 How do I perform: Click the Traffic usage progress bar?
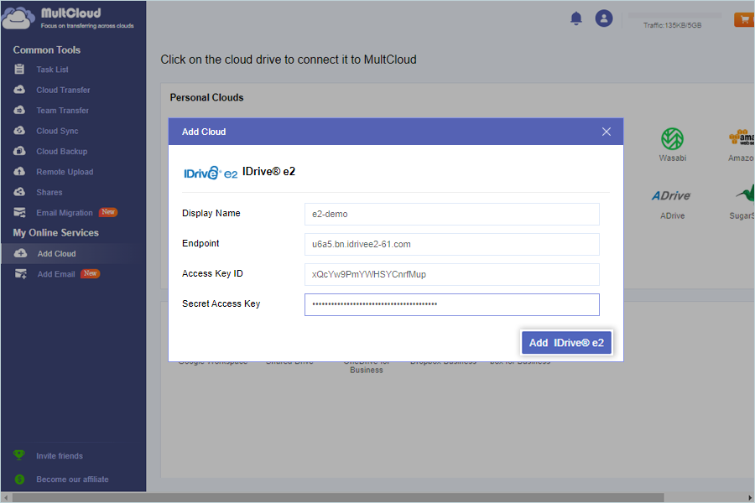[674, 15]
